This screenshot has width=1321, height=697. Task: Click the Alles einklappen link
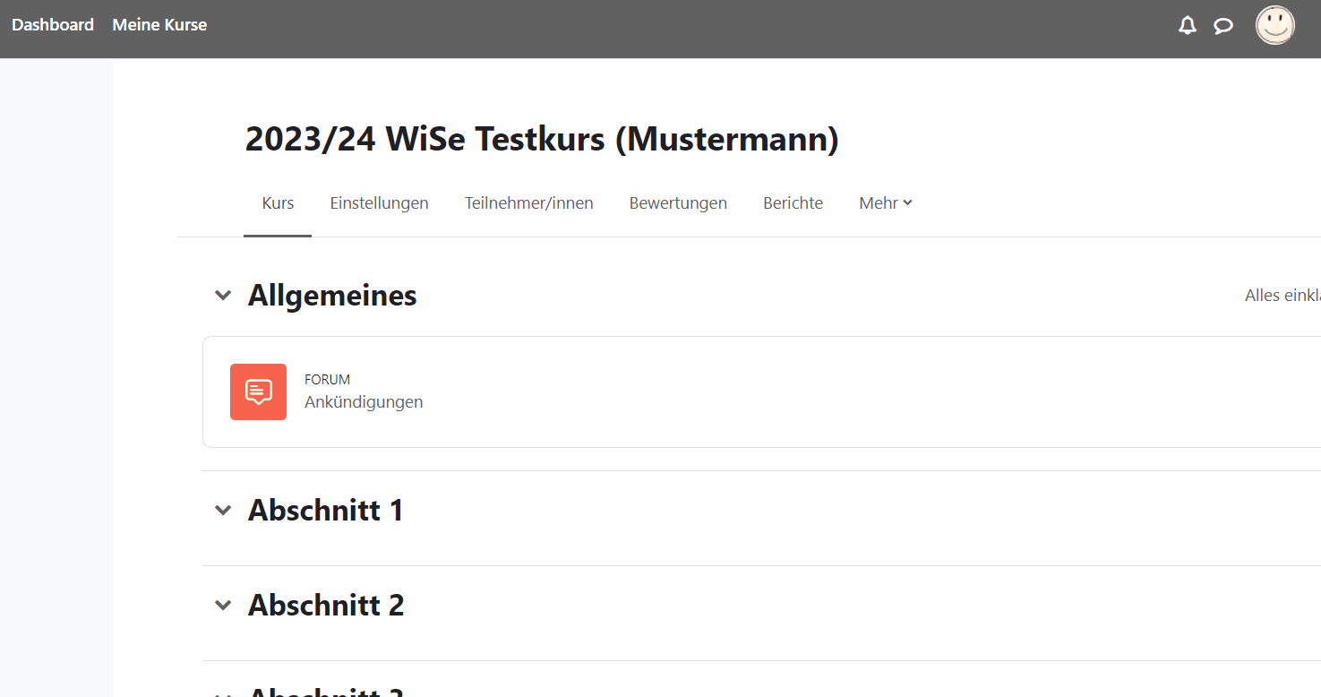(1282, 294)
